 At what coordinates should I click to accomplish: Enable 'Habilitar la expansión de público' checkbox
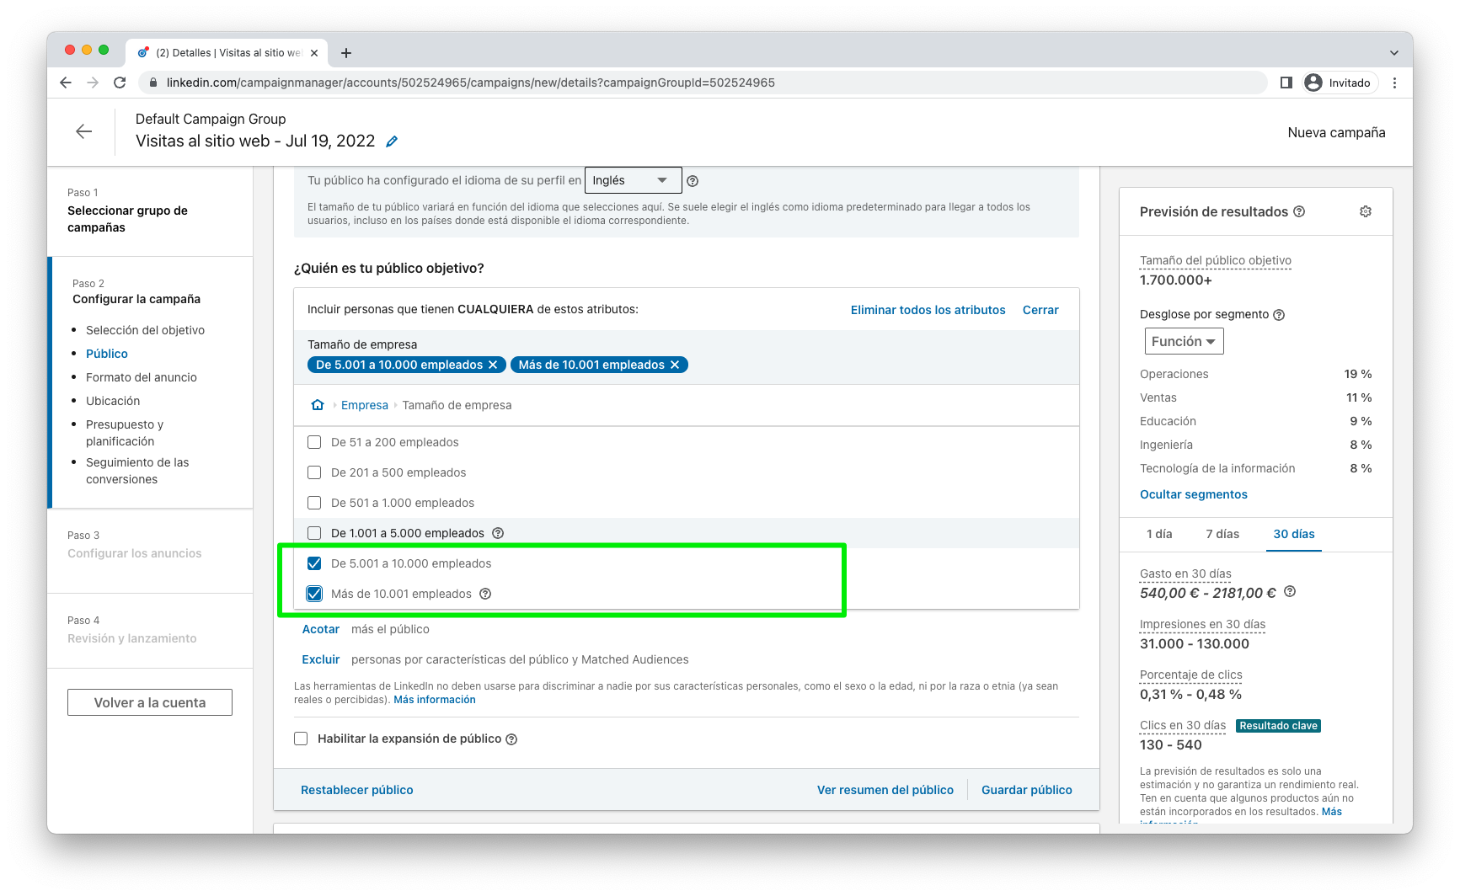pyautogui.click(x=301, y=739)
